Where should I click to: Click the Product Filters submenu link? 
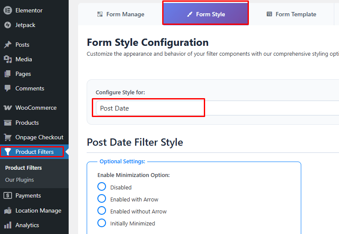click(24, 168)
